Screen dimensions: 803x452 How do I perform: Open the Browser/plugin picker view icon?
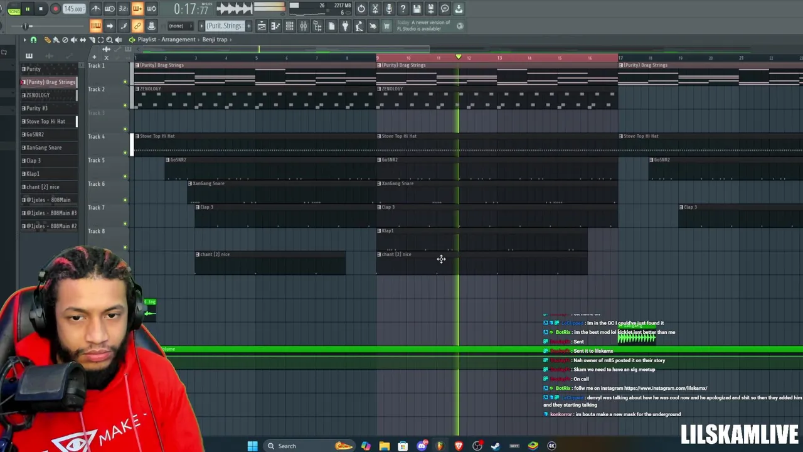[317, 26]
